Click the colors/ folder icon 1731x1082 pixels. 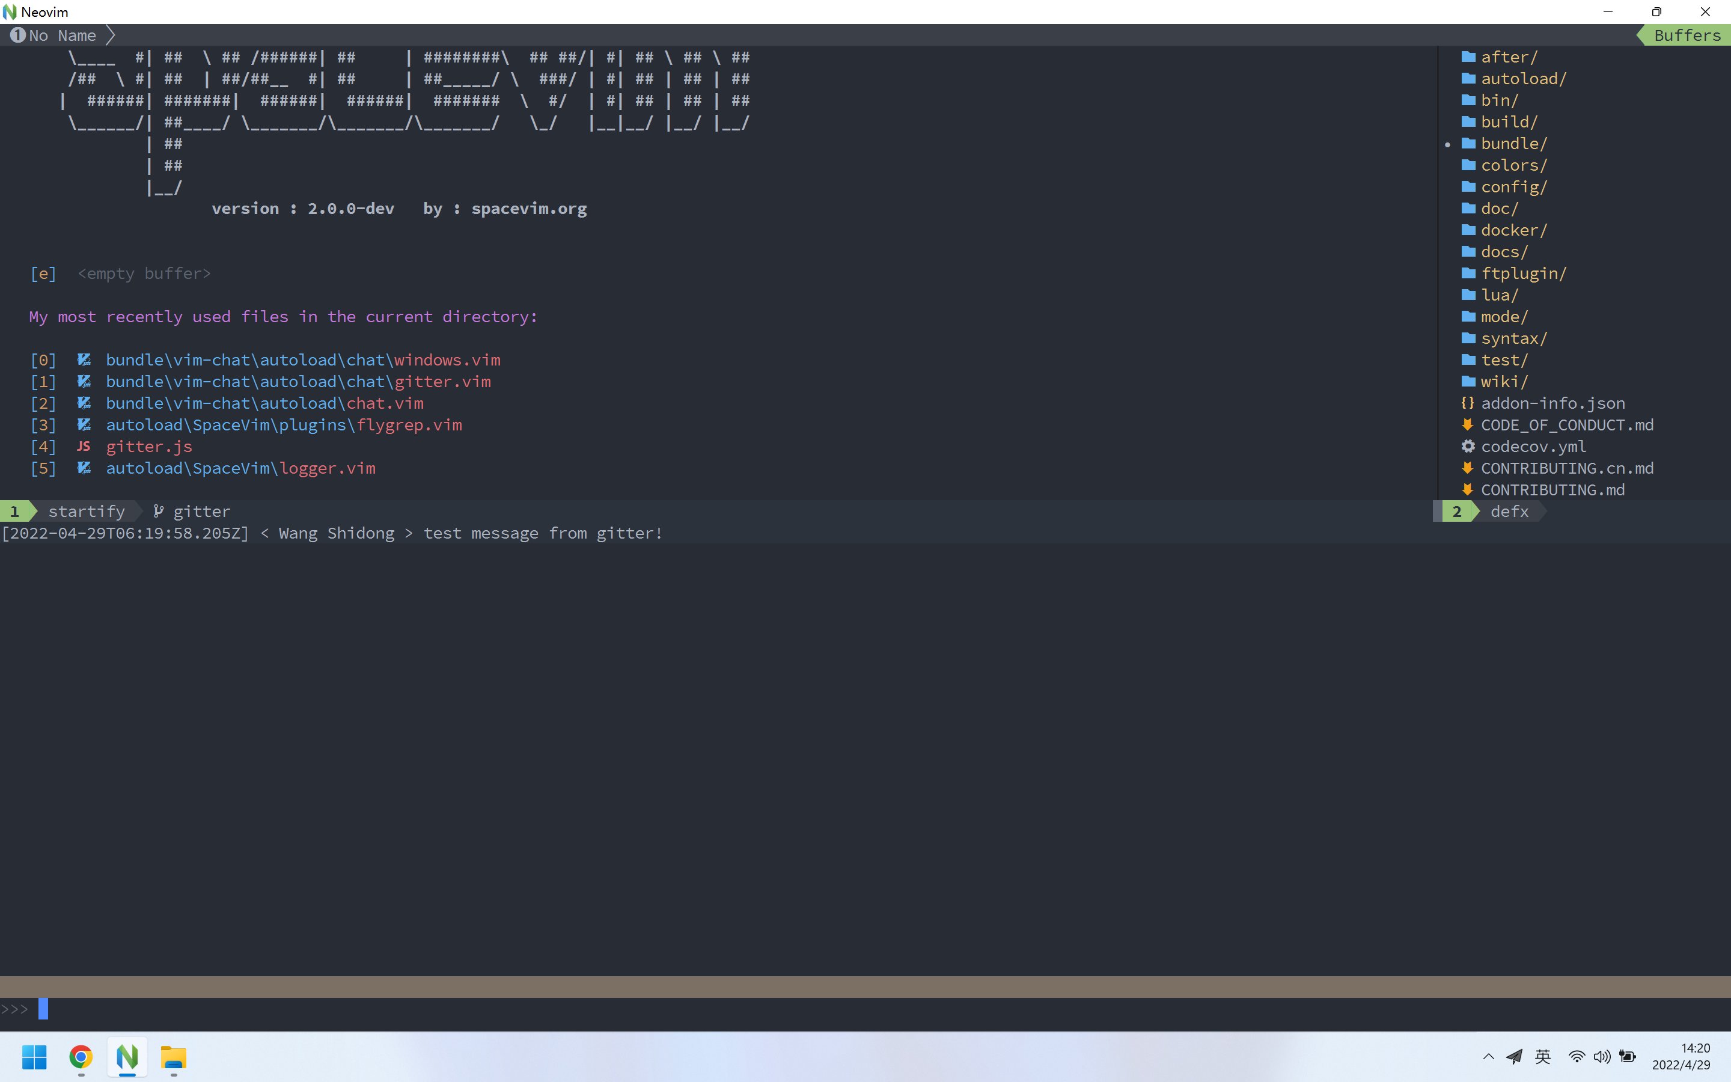1468,165
